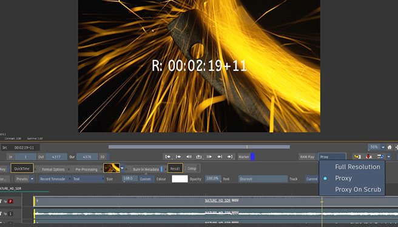Screen dimensions: 398x227
Task: Select Proxy On Scrub option
Action: [358, 189]
